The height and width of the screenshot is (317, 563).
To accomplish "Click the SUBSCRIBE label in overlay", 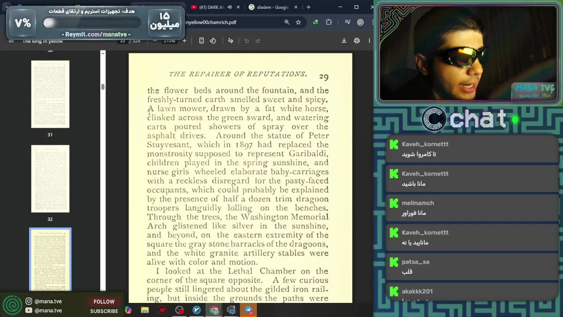I will point(104,311).
